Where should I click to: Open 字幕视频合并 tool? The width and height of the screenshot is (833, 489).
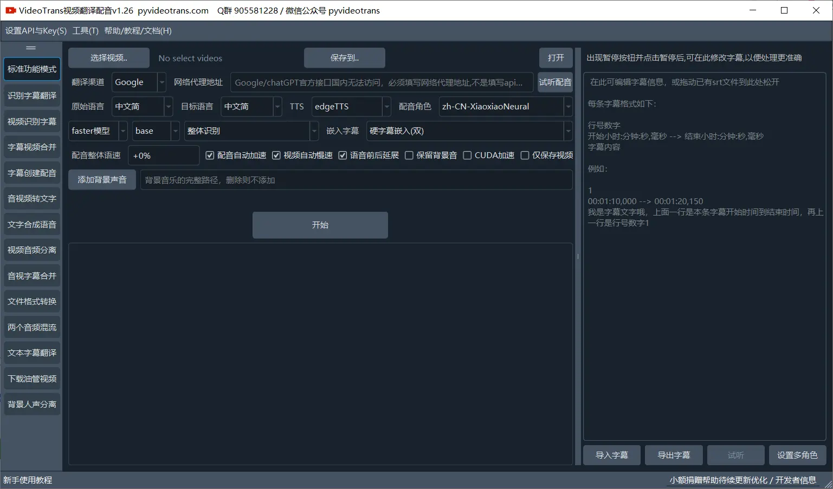pyautogui.click(x=32, y=147)
